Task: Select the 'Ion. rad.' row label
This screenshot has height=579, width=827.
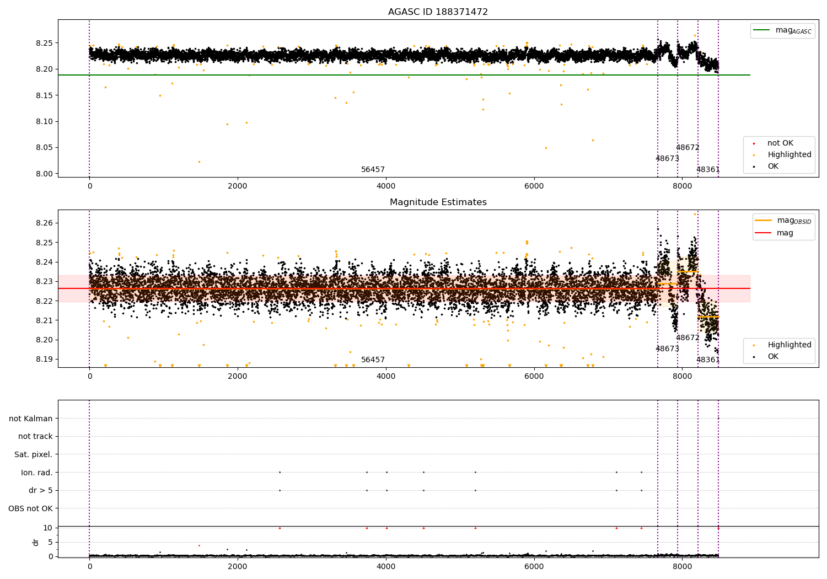Action: pyautogui.click(x=36, y=473)
